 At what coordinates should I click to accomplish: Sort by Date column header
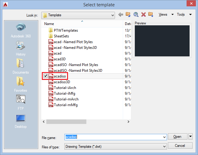127,24
